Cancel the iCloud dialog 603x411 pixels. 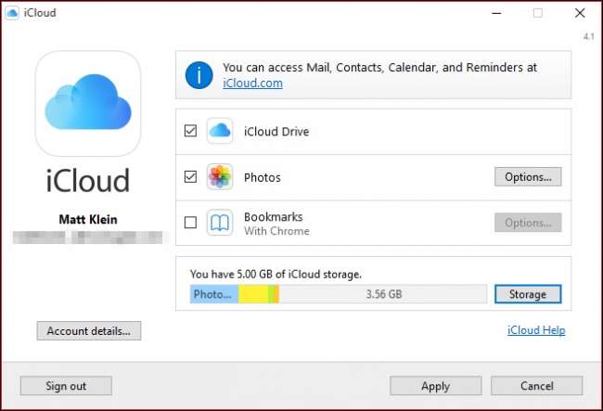point(536,385)
